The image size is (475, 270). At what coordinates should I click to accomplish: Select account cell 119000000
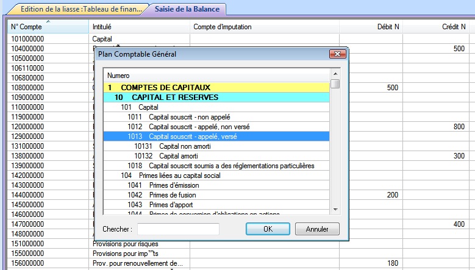pos(48,117)
